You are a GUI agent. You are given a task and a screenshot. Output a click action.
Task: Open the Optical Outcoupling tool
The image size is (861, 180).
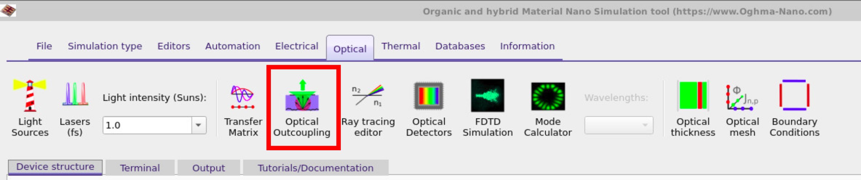302,107
